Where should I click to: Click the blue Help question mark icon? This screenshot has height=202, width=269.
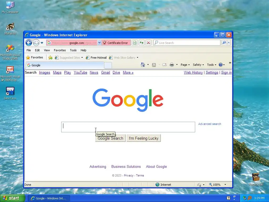pos(221,65)
